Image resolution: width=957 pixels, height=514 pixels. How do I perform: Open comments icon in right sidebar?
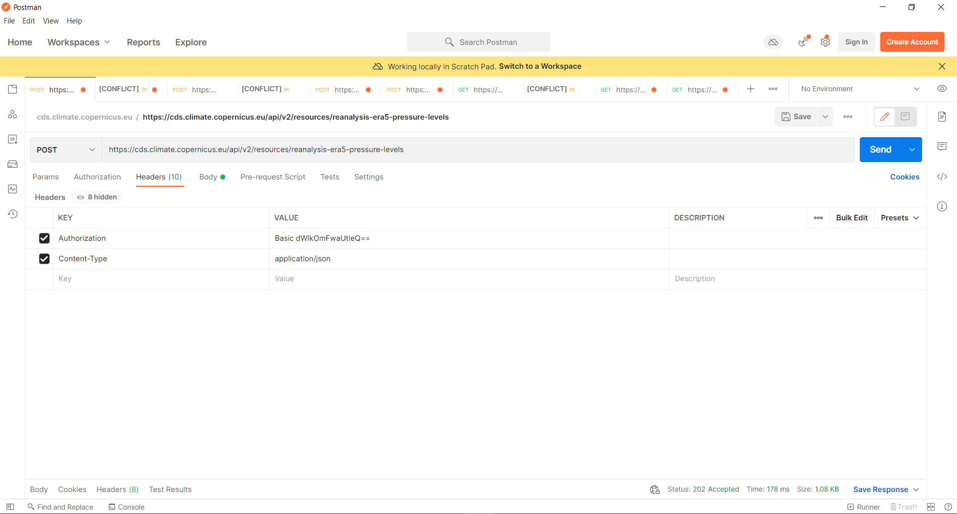pos(942,147)
